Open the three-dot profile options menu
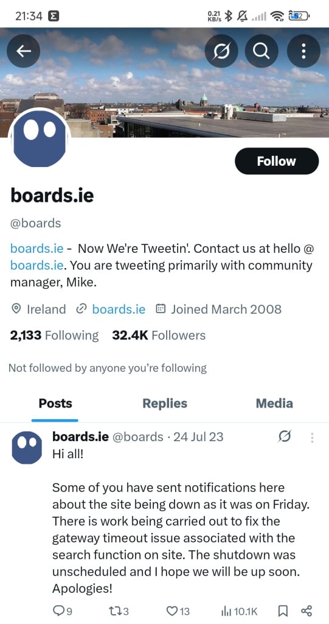Screen dimensions: 329x624 [303, 51]
